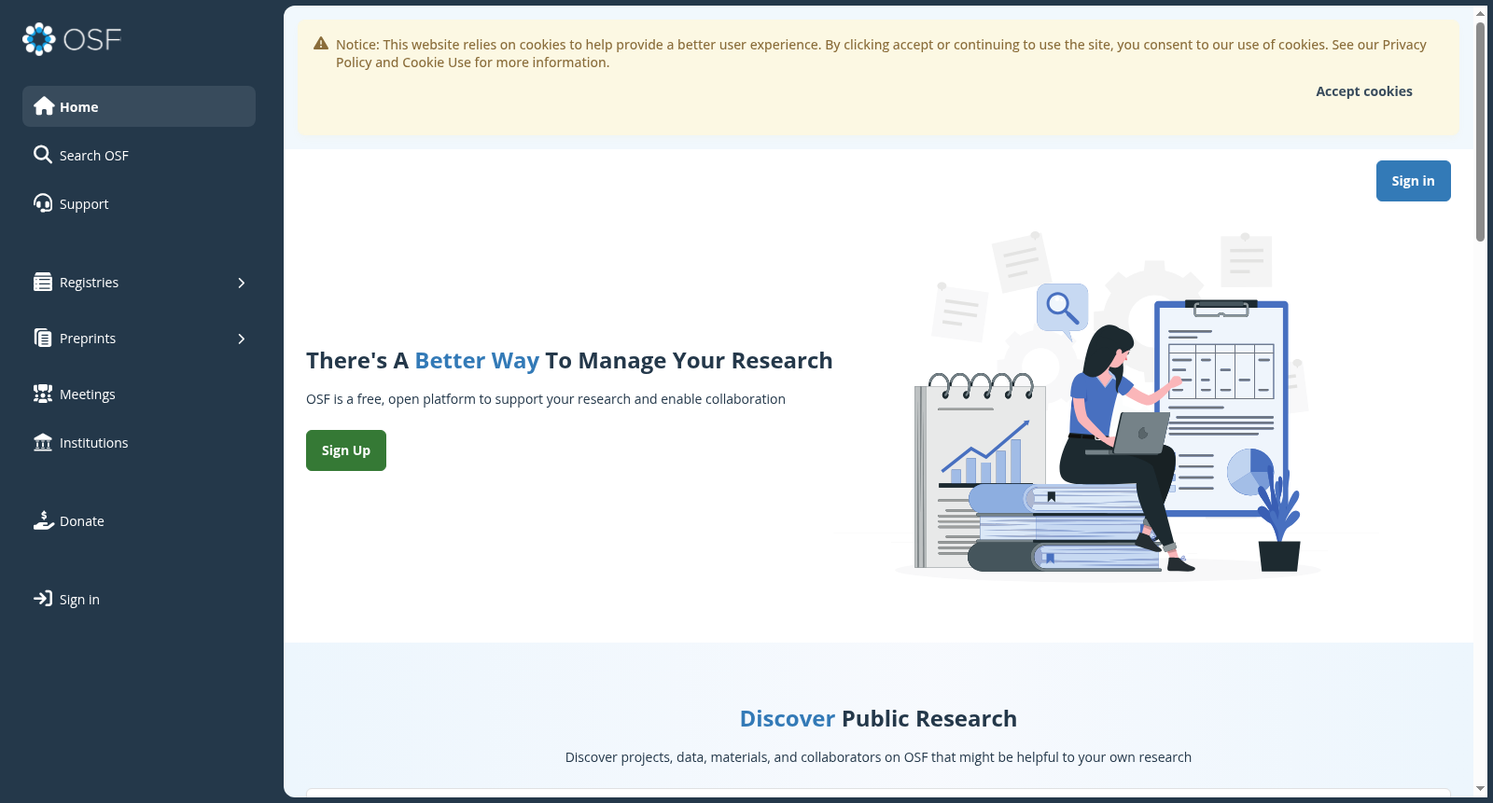Click the scrollbar up arrow

point(1480,13)
